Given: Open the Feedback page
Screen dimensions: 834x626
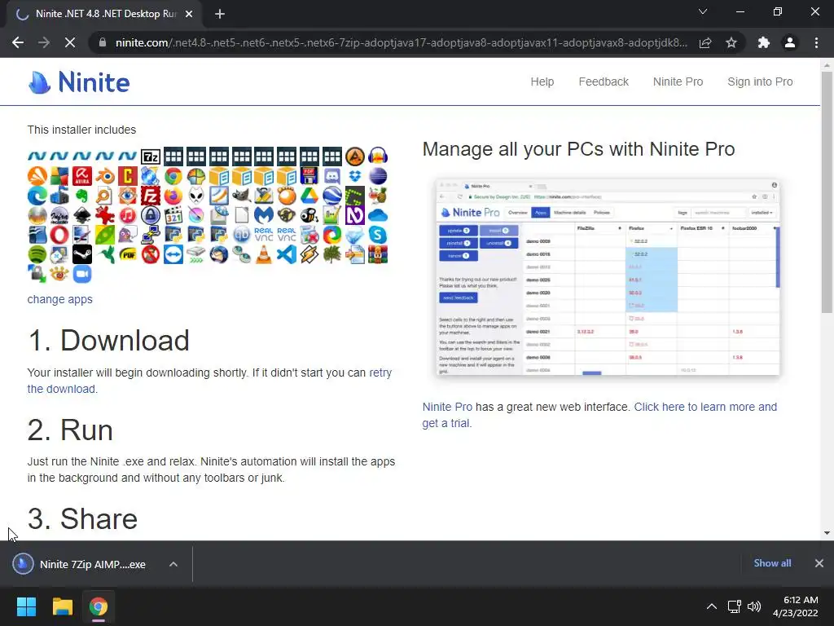Looking at the screenshot, I should (604, 82).
